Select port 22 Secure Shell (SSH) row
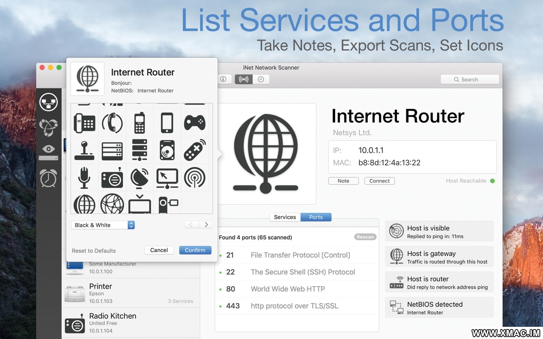 (x=297, y=272)
